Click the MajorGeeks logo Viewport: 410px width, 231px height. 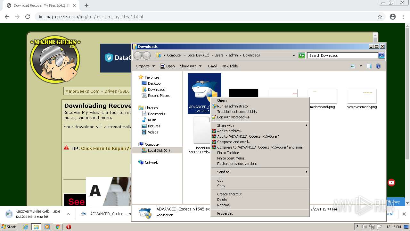55,59
